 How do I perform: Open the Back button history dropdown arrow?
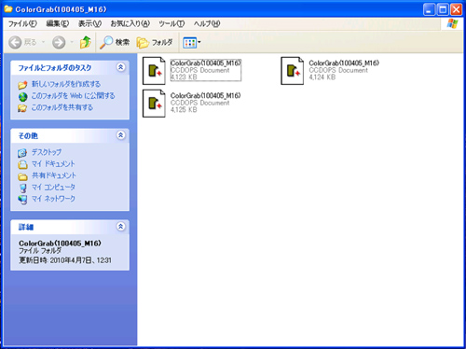click(43, 42)
